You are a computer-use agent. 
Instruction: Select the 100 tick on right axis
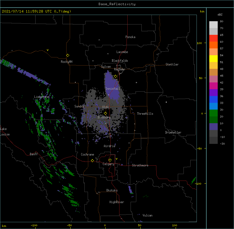199,43
